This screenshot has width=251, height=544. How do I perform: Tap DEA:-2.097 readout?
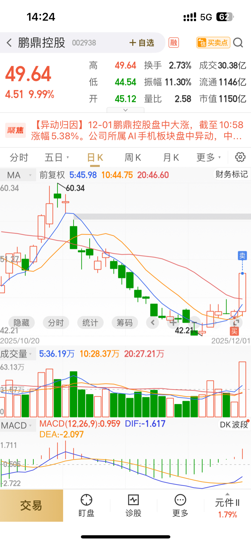pyautogui.click(x=61, y=434)
